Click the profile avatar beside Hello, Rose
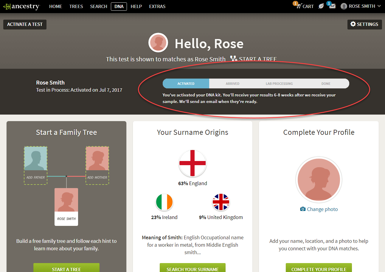Viewport: 385px width, 272px height. 158,43
